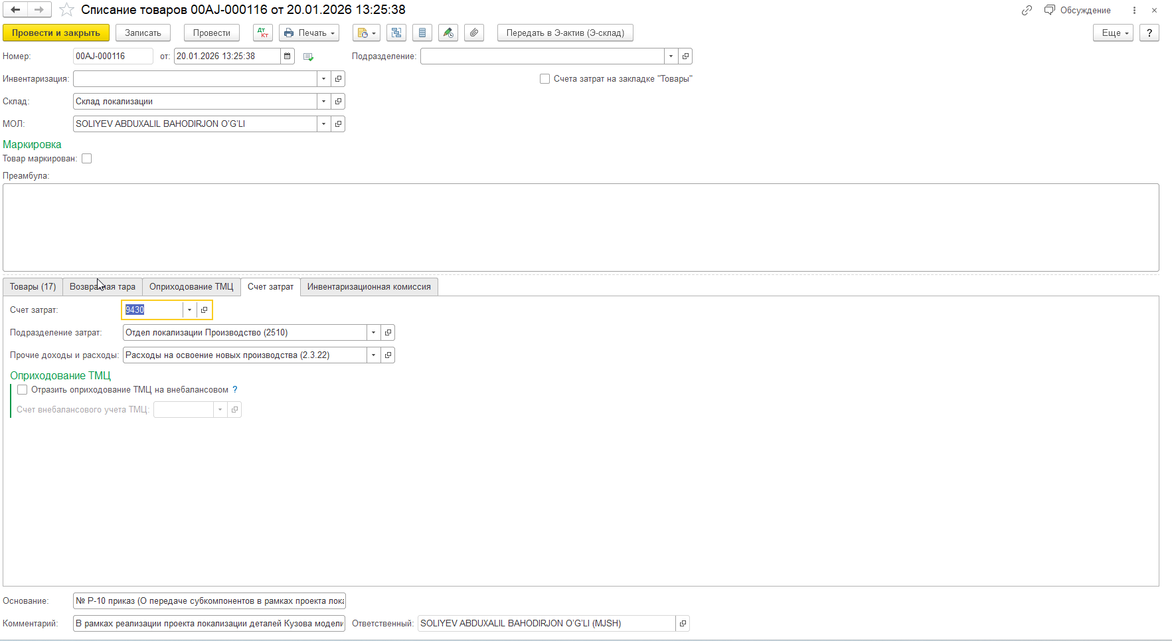1172x641 pixels.
Task: Click the document posted status icon
Action: tap(308, 56)
